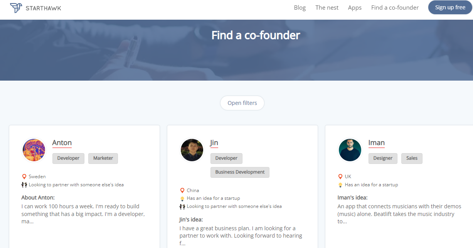Click the location pin icon on Anton's card
The width and height of the screenshot is (473, 248).
tap(24, 177)
